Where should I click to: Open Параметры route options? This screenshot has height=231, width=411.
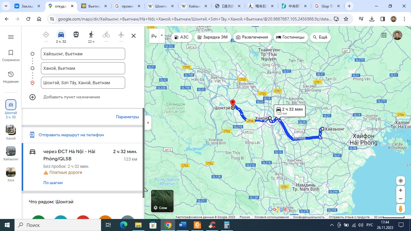click(x=128, y=117)
